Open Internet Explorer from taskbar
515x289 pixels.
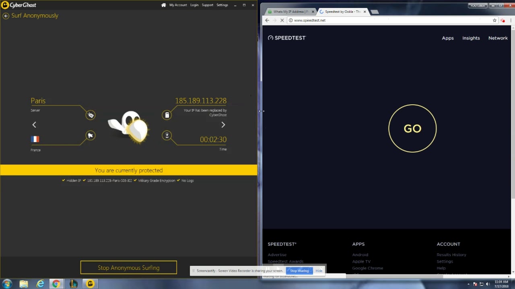[x=40, y=284]
